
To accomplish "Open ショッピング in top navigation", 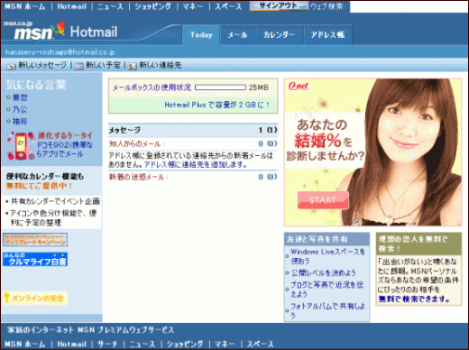I will tap(152, 6).
